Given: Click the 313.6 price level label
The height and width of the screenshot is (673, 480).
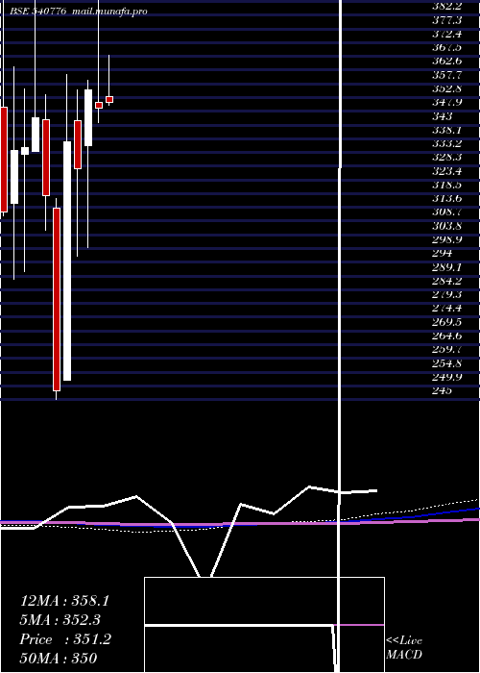Looking at the screenshot, I should pyautogui.click(x=446, y=199).
